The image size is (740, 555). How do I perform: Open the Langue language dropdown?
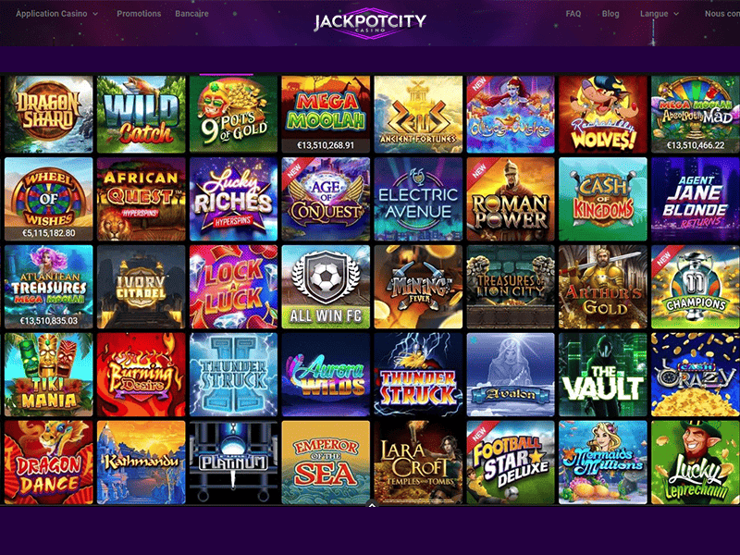(x=660, y=14)
